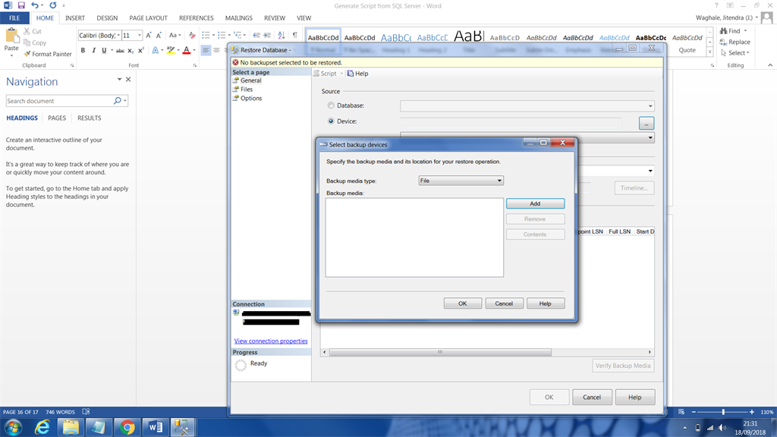Open Chrome from the taskbar
The image size is (777, 437).
127,427
